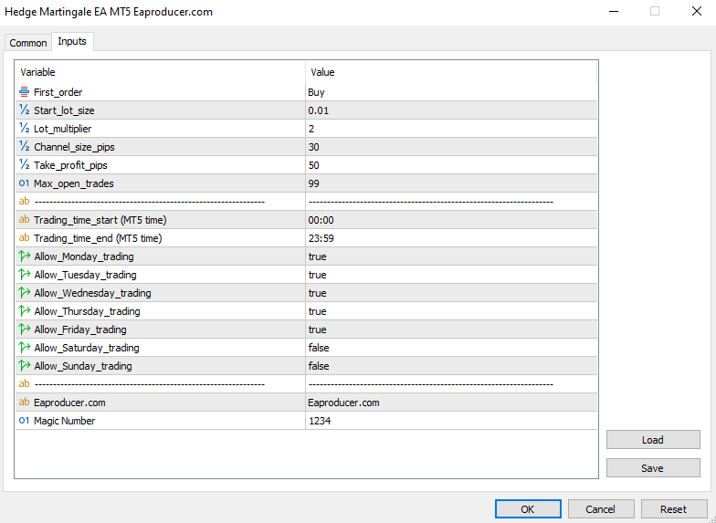Click the boolean icon beside Allow_Sunday_trading
This screenshot has height=523, width=716.
(x=24, y=366)
